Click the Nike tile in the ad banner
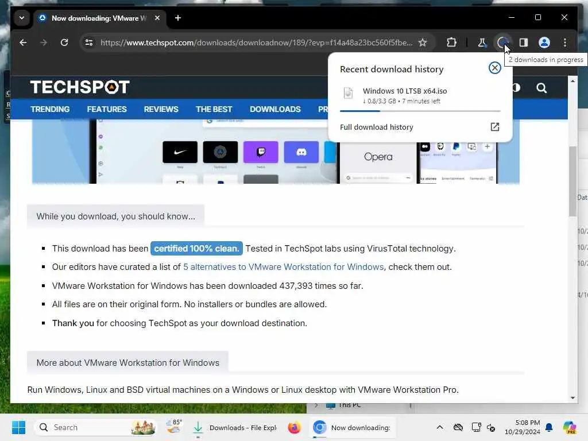Screen dimensions: 588x441 tap(180, 152)
